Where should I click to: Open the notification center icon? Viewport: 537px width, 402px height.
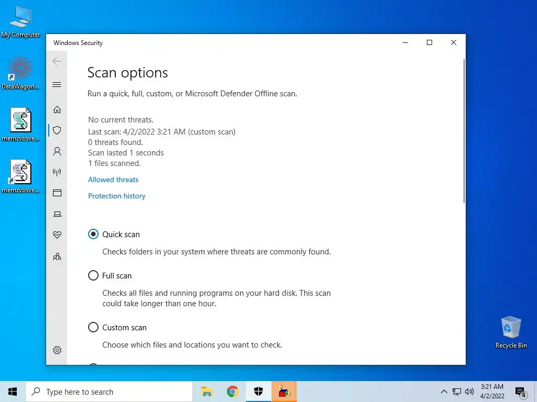[x=521, y=392]
